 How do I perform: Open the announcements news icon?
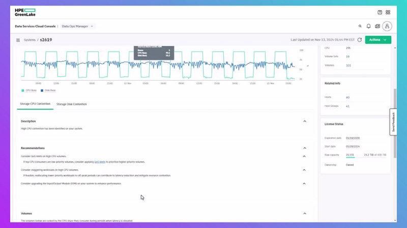(377, 26)
